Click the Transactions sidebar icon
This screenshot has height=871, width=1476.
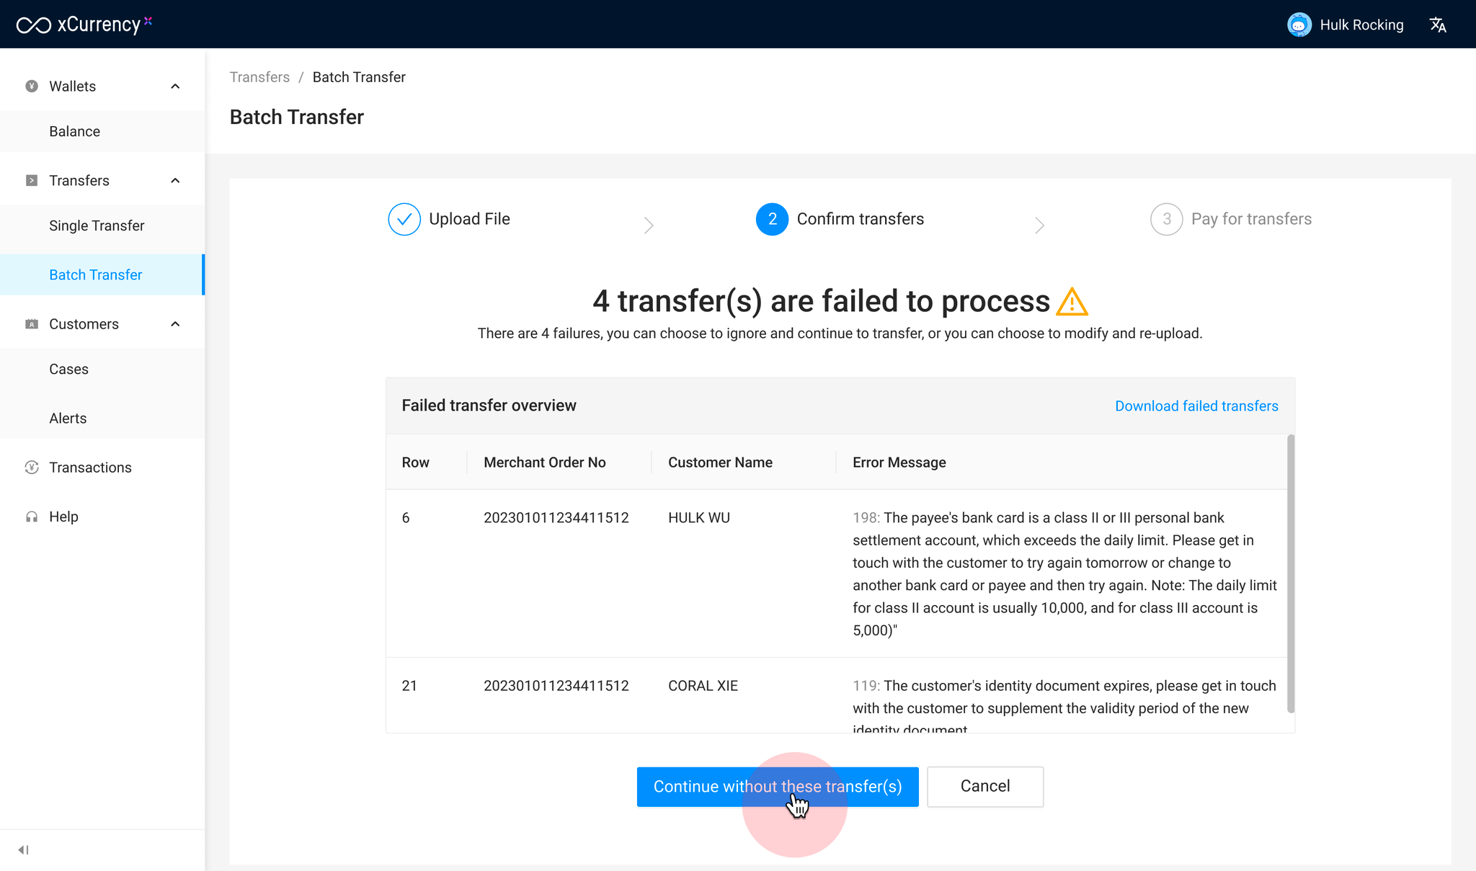pyautogui.click(x=32, y=468)
